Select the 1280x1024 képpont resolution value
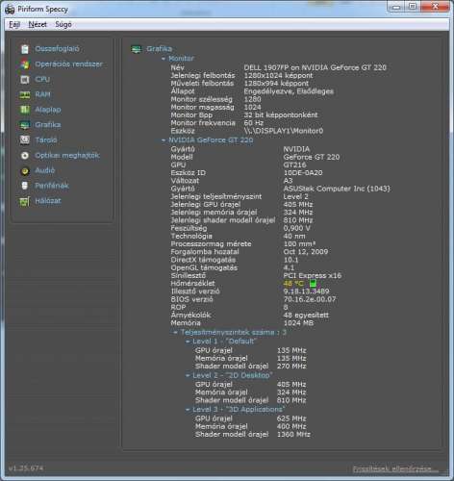The image size is (454, 481). [278, 75]
